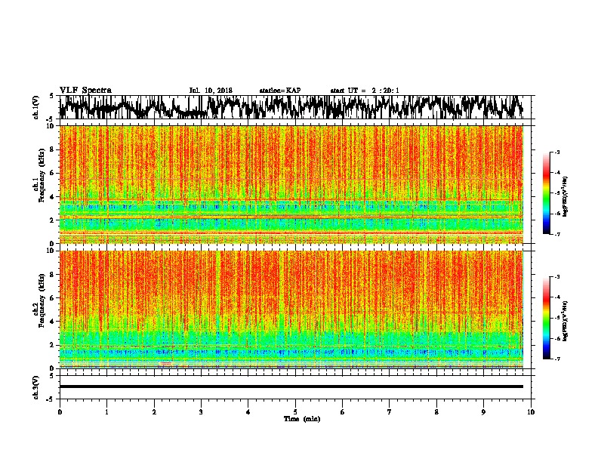
Task: Select the ch.3 flat voltage trace line
Action: (291, 387)
